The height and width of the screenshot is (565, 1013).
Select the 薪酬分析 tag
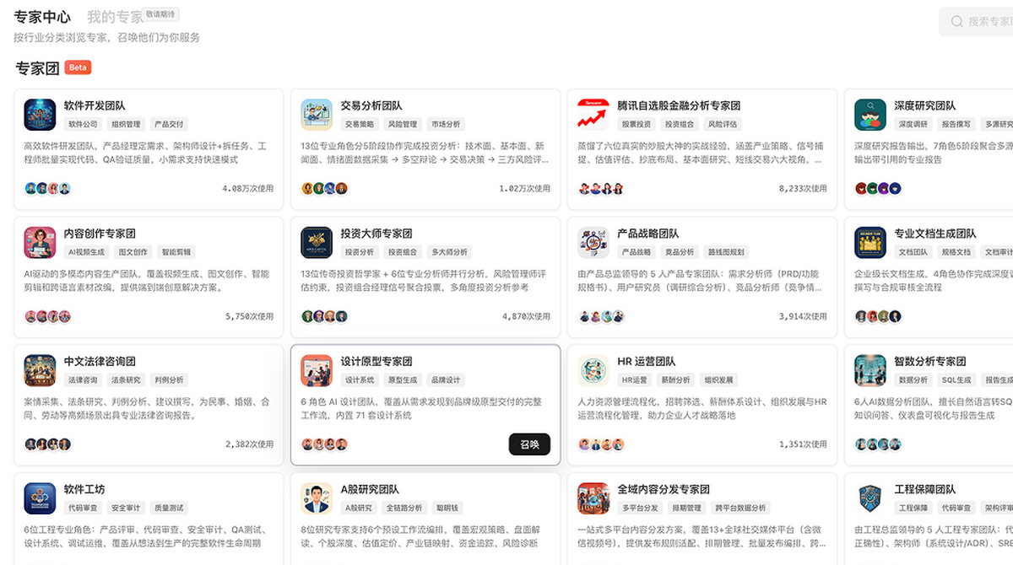[x=675, y=380]
